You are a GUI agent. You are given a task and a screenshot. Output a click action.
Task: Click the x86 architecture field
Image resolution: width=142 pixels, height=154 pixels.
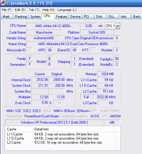(112, 122)
